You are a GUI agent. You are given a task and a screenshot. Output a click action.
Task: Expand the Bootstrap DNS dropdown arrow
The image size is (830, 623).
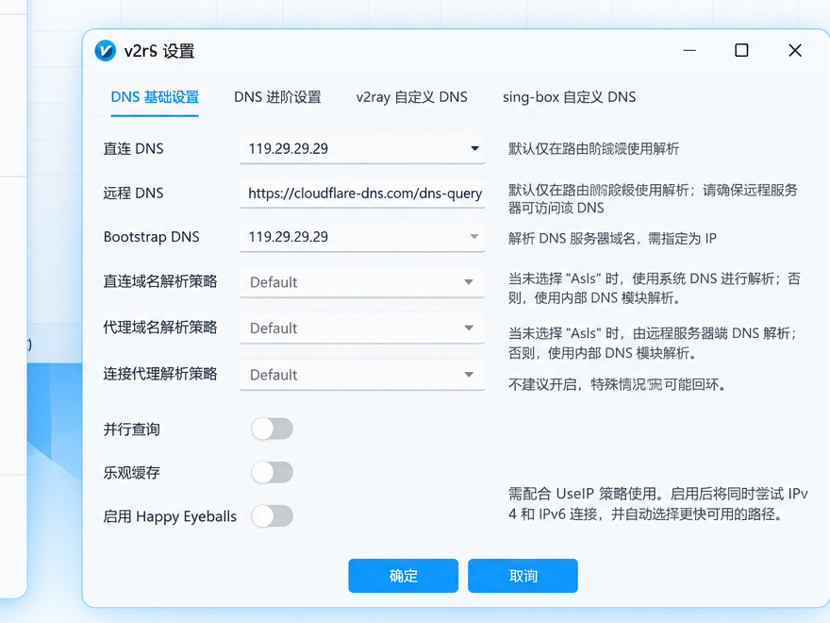(474, 237)
